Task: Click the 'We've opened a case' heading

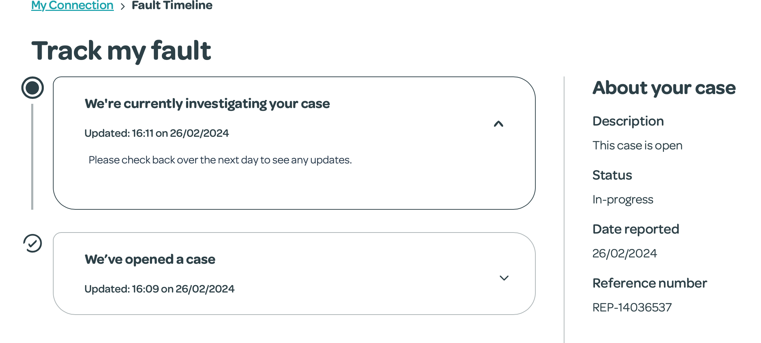Action: click(150, 260)
